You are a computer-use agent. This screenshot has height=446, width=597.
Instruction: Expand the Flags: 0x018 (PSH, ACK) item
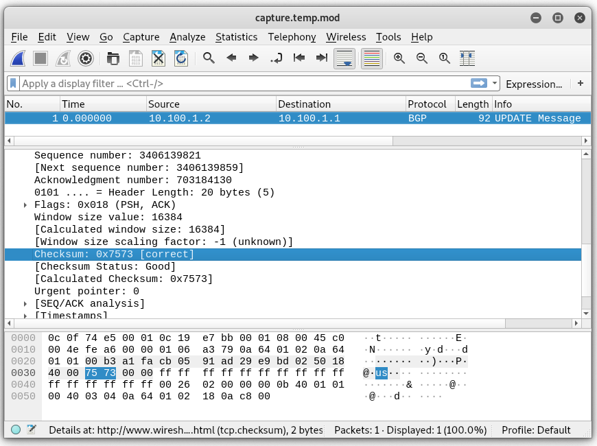click(25, 205)
